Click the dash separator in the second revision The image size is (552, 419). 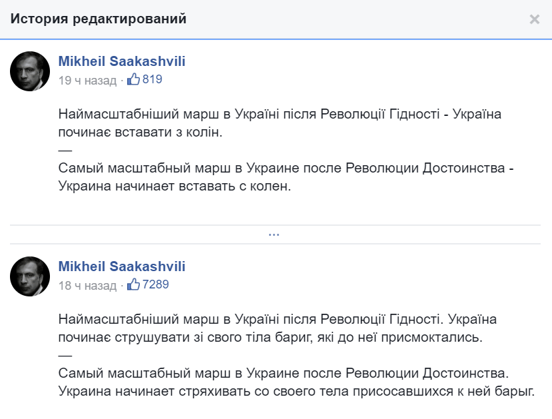tap(65, 356)
